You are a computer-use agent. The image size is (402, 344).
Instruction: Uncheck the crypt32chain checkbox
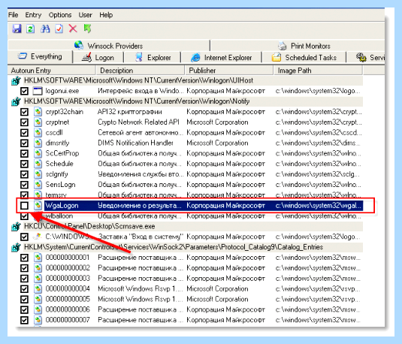(24, 112)
